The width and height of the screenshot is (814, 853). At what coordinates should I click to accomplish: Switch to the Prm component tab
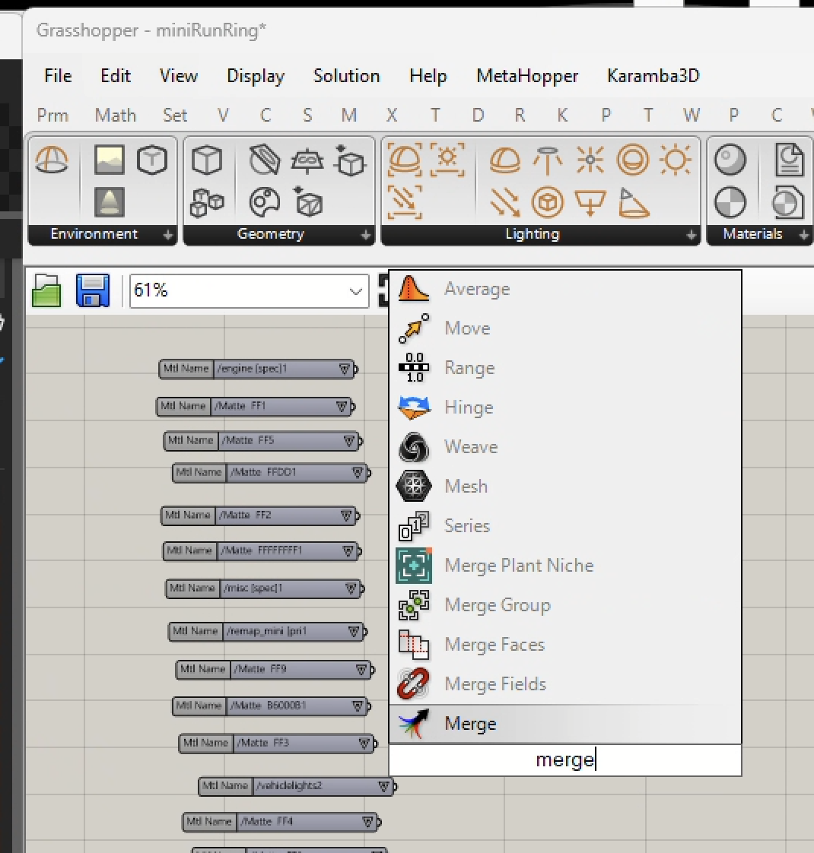pyautogui.click(x=52, y=116)
